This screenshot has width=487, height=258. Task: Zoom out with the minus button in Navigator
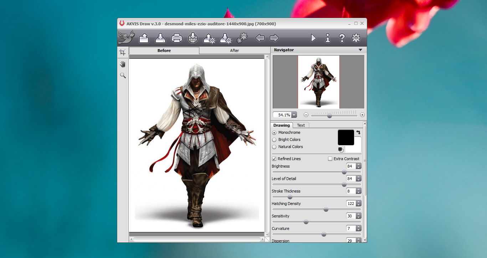[x=306, y=115]
